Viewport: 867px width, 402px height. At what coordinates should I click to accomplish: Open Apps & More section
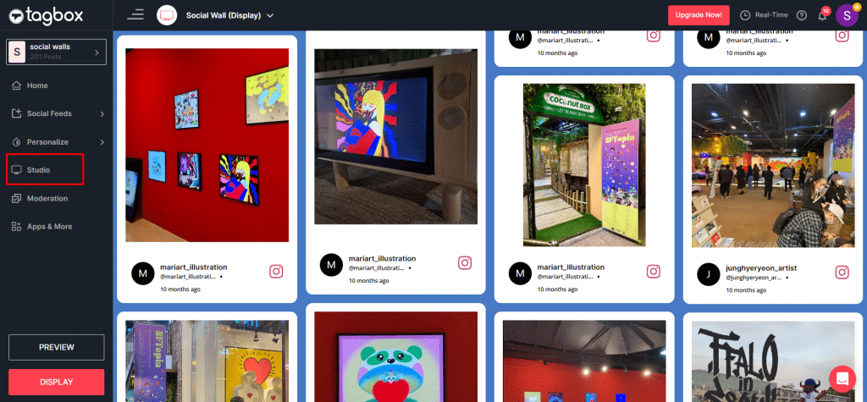coord(49,227)
